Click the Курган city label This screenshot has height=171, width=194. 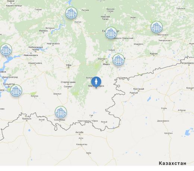[154, 54]
